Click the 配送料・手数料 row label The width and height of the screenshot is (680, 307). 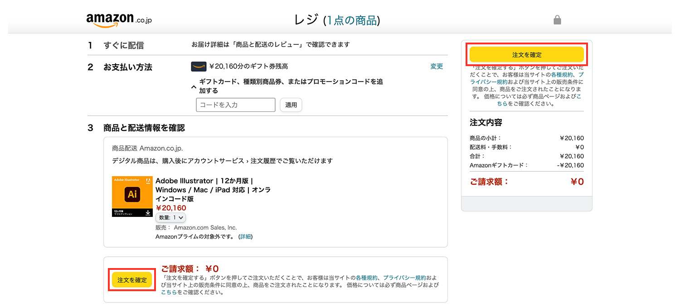(x=491, y=147)
